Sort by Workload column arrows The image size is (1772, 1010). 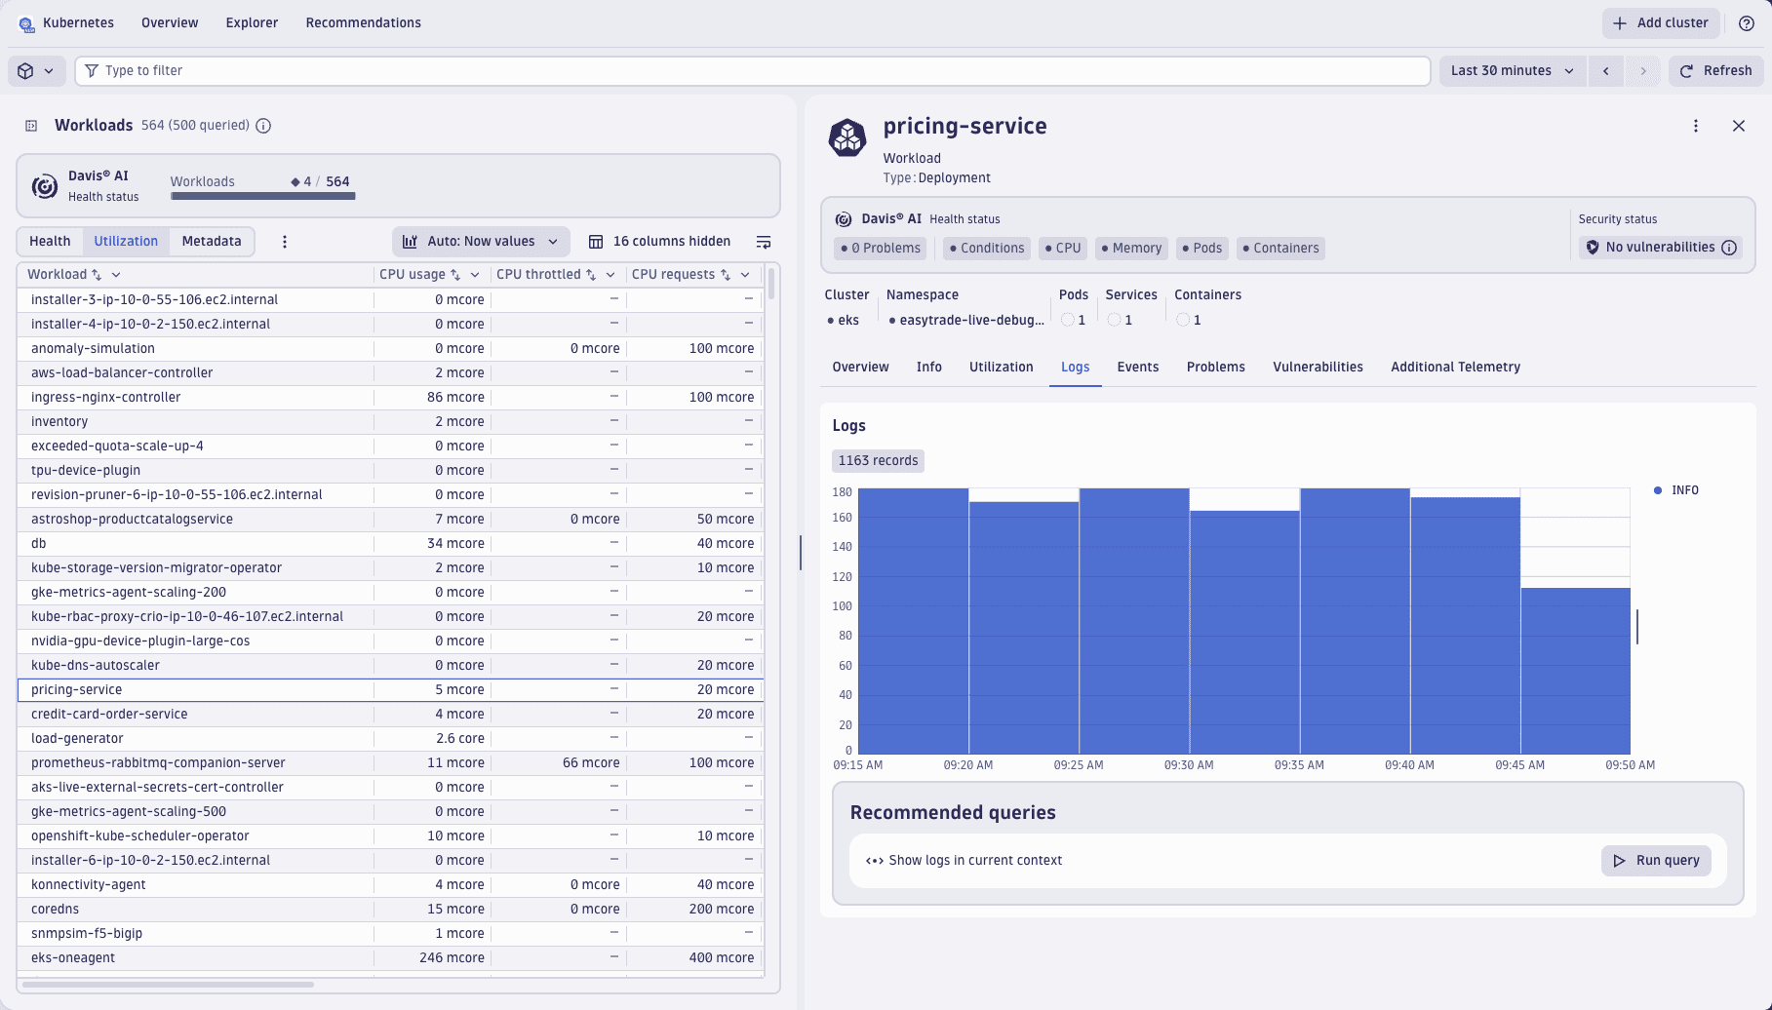pyautogui.click(x=97, y=275)
